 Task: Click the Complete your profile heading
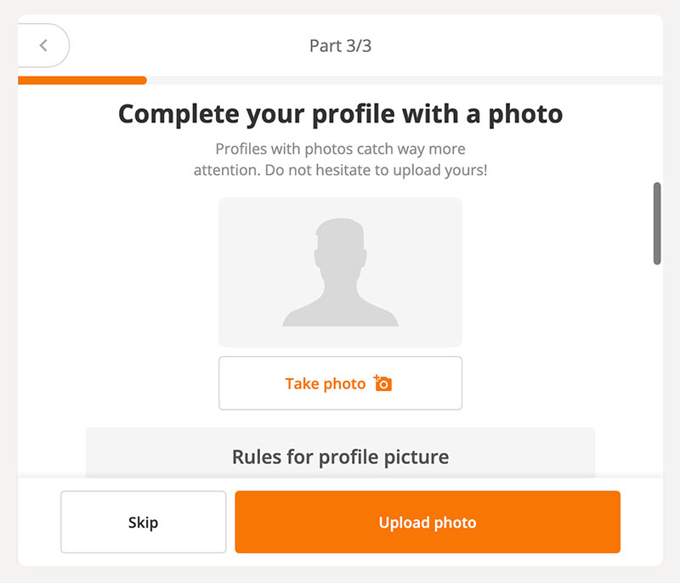[340, 113]
